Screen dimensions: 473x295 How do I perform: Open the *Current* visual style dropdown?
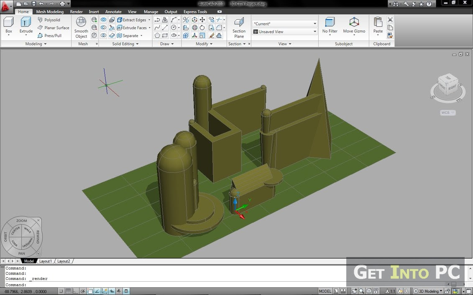(x=285, y=24)
